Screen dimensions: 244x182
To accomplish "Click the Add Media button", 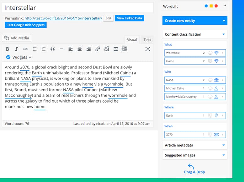I will (17, 38).
